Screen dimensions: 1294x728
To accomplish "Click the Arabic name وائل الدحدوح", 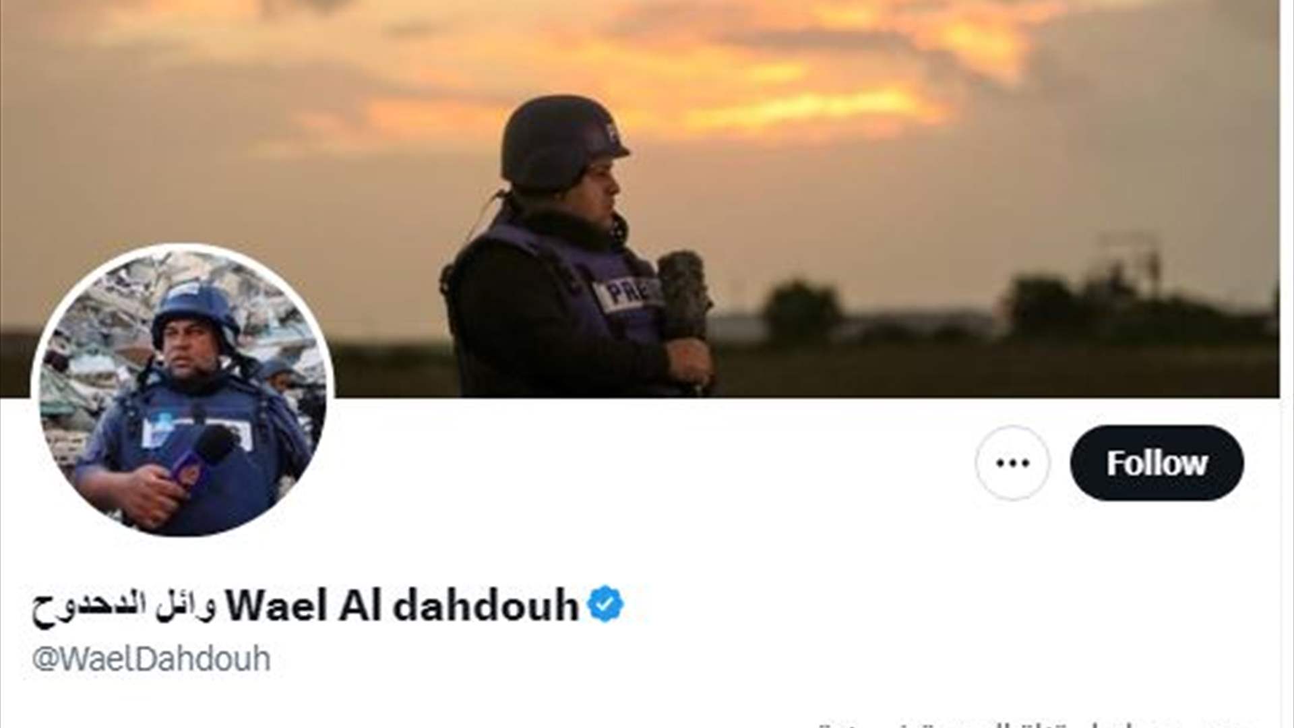I will [x=124, y=606].
